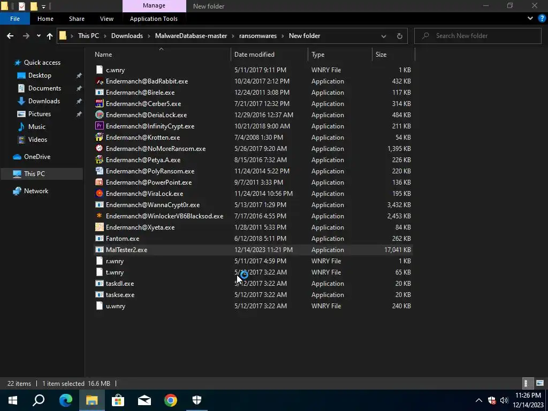Open Microsoft Store from the taskbar
Viewport: 548px width, 411px height.
(118, 400)
